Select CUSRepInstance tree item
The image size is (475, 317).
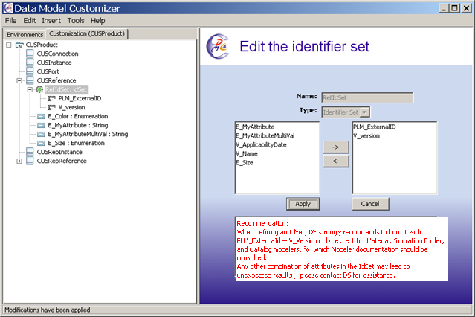(59, 152)
